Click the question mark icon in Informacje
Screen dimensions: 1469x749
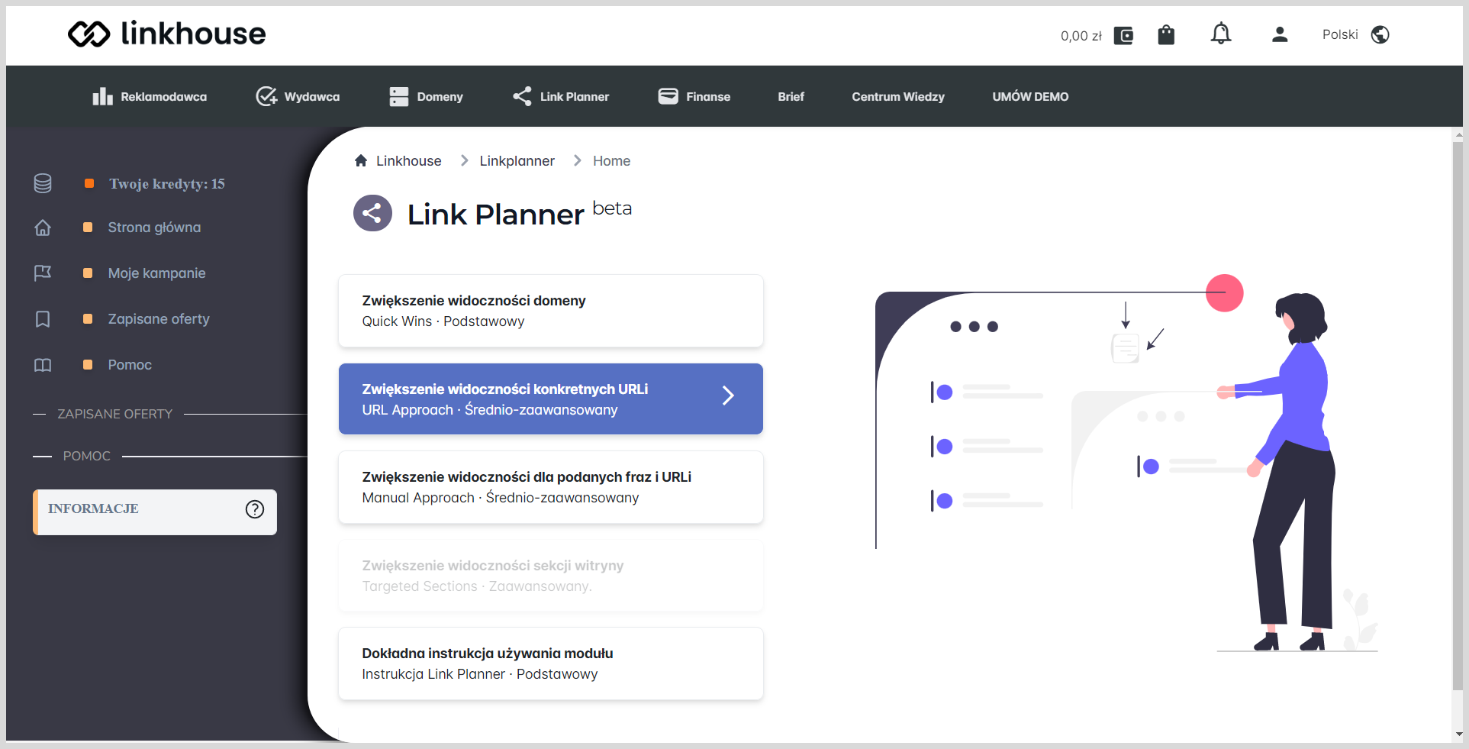click(x=255, y=509)
